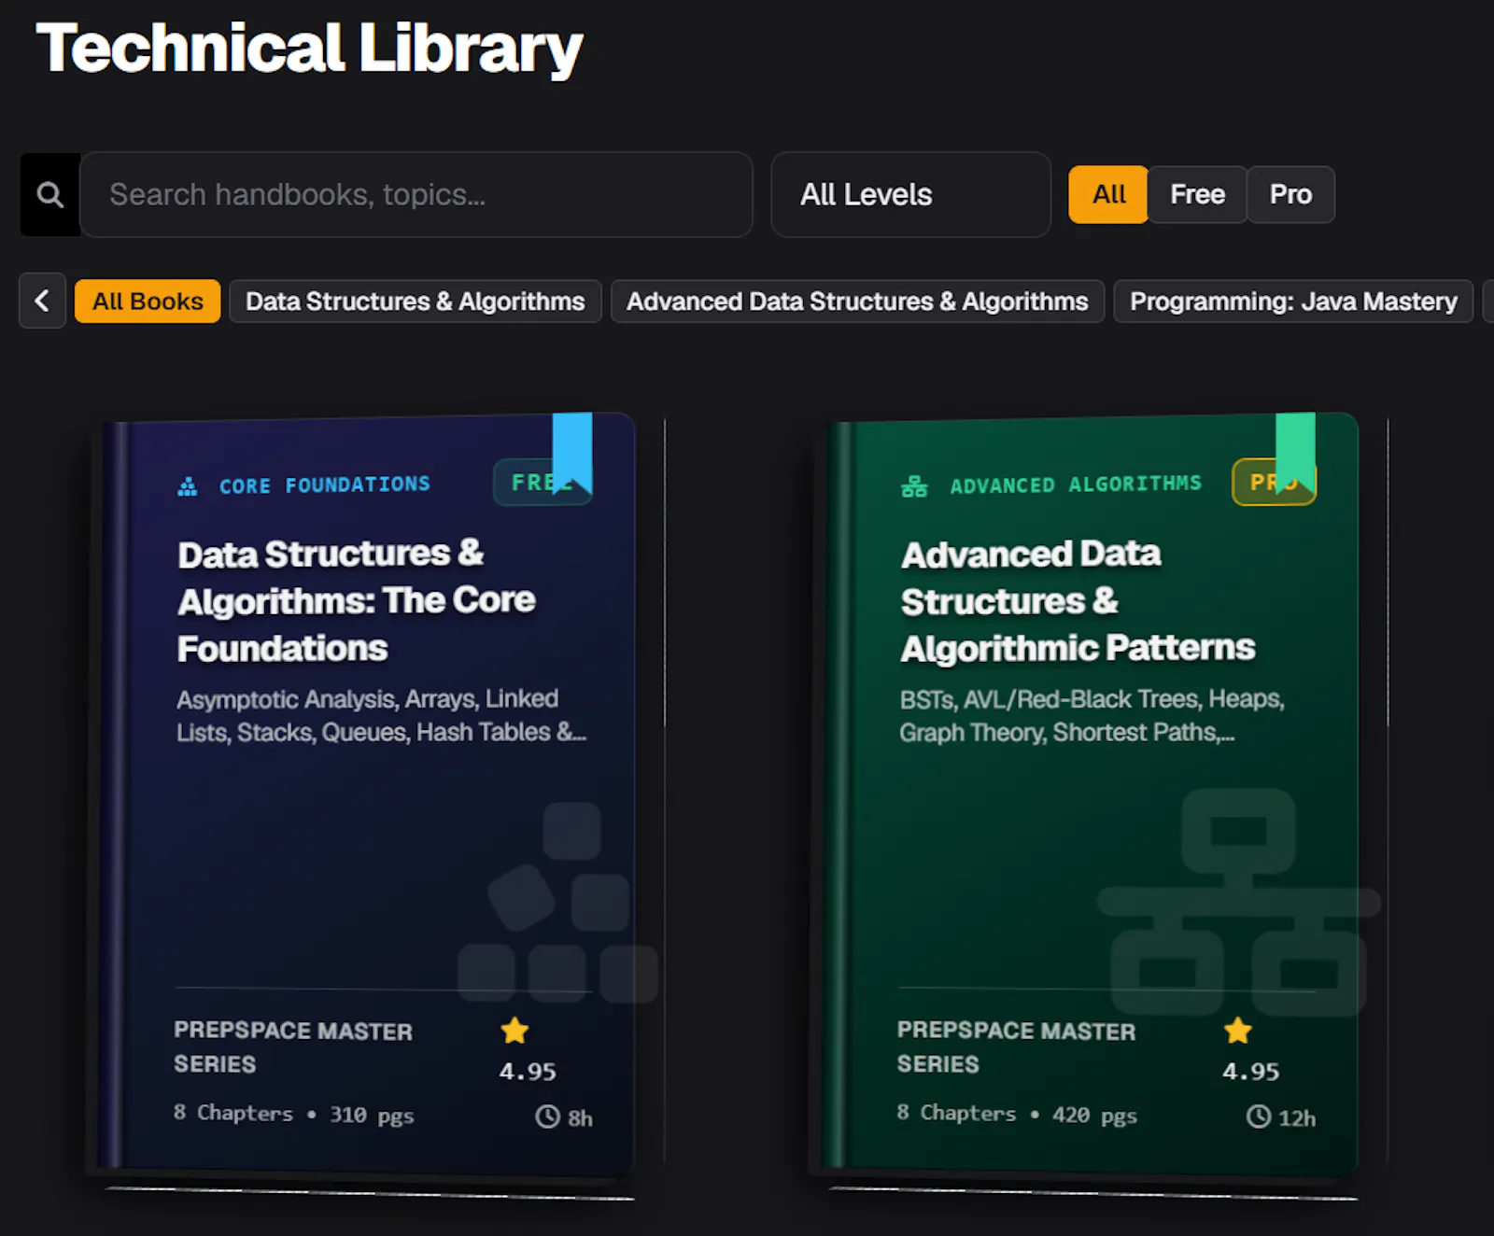Click PREPSPACE MASTER SERIES on the blue book
Viewport: 1494px width, 1236px height.
tap(293, 1046)
